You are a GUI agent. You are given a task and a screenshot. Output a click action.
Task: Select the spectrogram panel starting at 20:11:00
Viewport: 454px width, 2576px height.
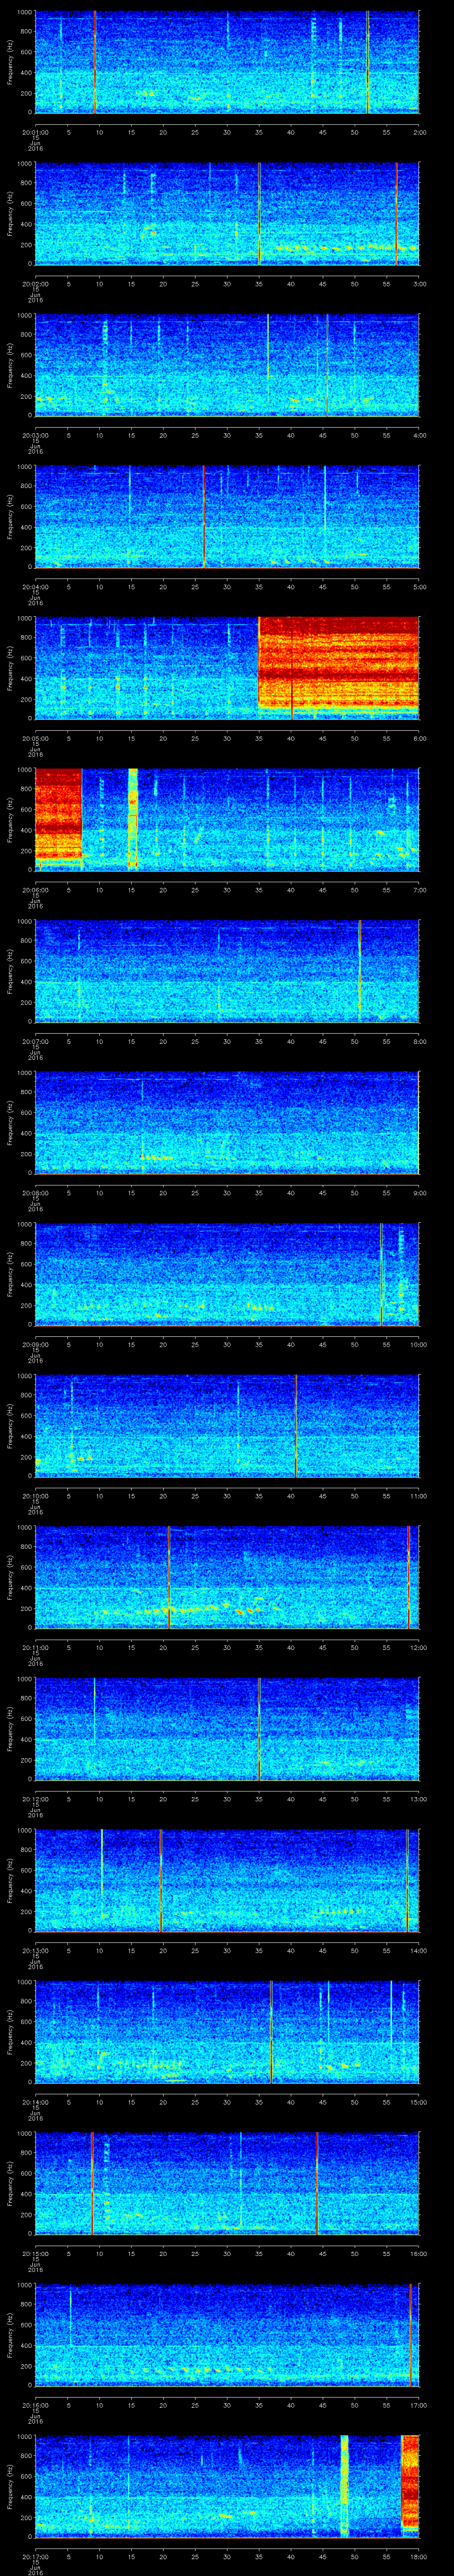tap(227, 1578)
